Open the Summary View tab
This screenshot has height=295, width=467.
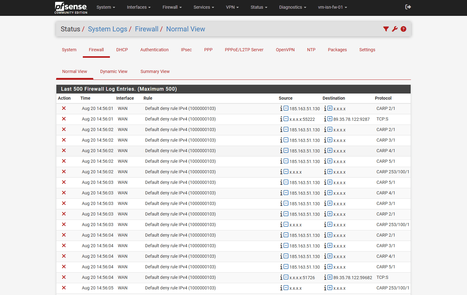pos(155,71)
